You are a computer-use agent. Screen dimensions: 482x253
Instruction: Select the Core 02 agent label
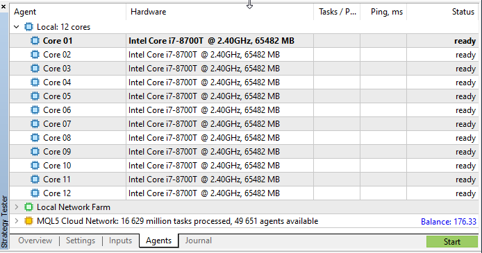pos(57,55)
